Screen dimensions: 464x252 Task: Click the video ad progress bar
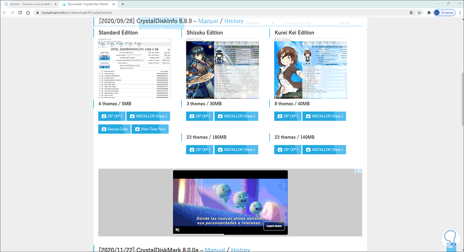coord(230,234)
